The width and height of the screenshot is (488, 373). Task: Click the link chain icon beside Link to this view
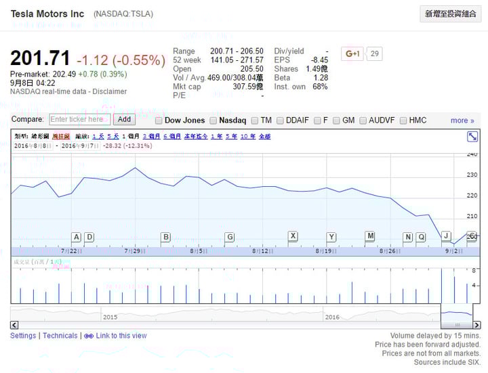(89, 336)
